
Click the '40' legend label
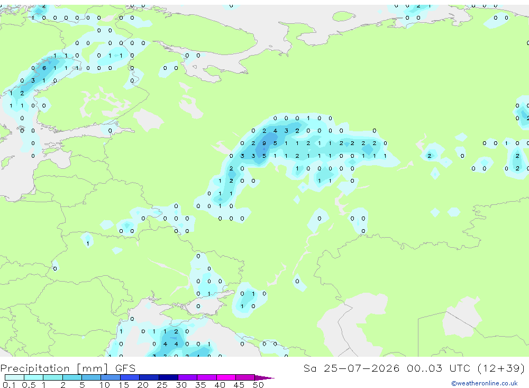(220, 385)
